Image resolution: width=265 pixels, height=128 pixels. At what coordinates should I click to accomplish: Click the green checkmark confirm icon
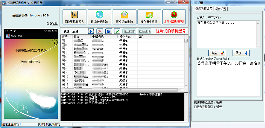coord(117,31)
